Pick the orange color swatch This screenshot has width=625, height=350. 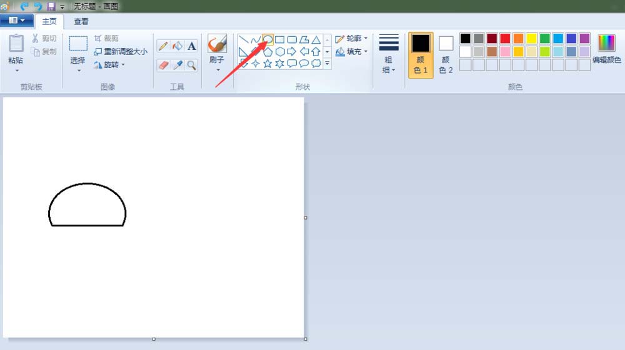[518, 38]
